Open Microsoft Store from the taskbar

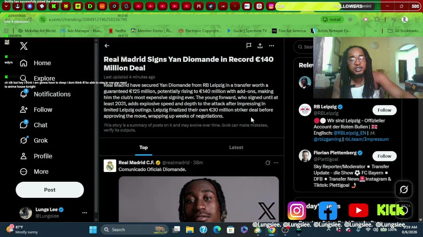pyautogui.click(x=231, y=230)
